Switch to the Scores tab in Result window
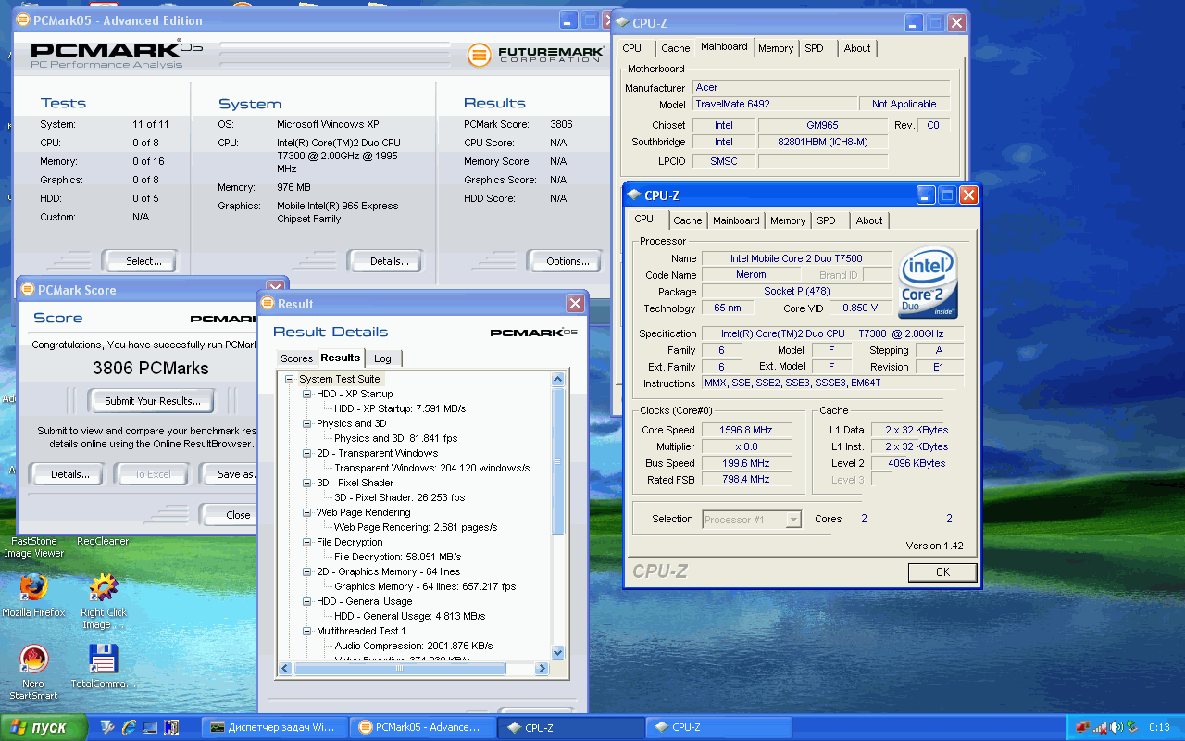The image size is (1185, 741). 296,358
